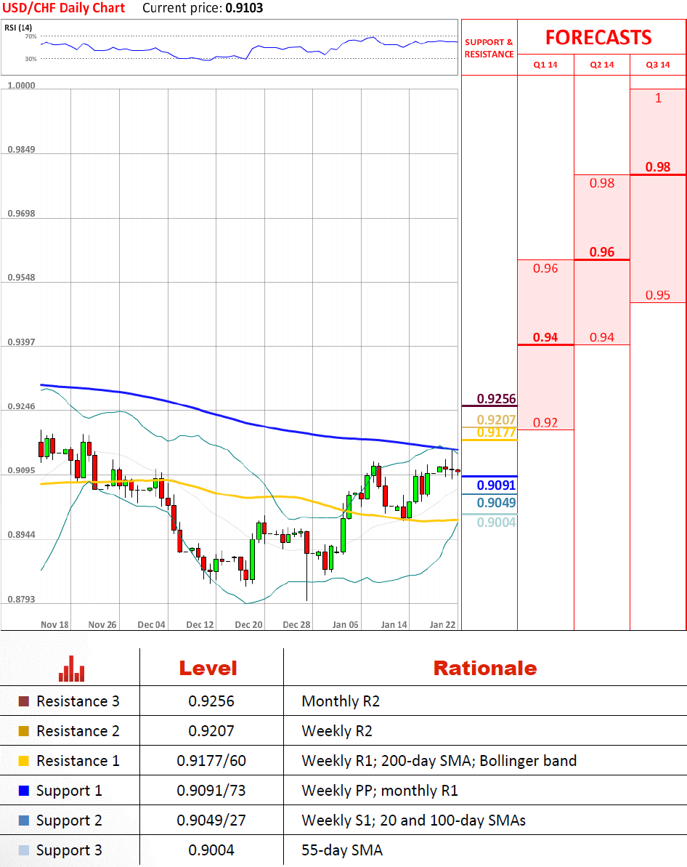Screen dimensions: 687x867
Task: Click the Rationale column header
Action: pyautogui.click(x=484, y=668)
